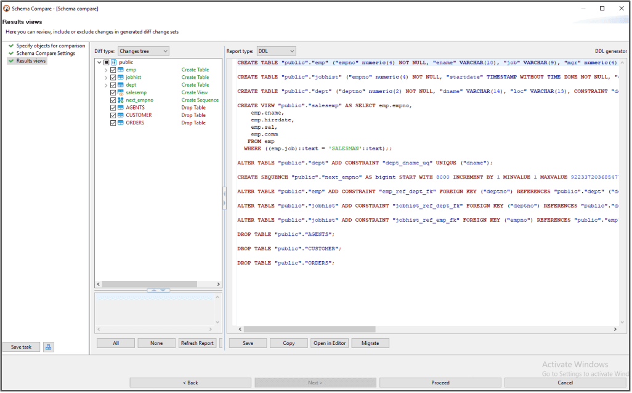
Task: Uncheck the CUSTOMER drop table checkbox
Action: coord(113,115)
